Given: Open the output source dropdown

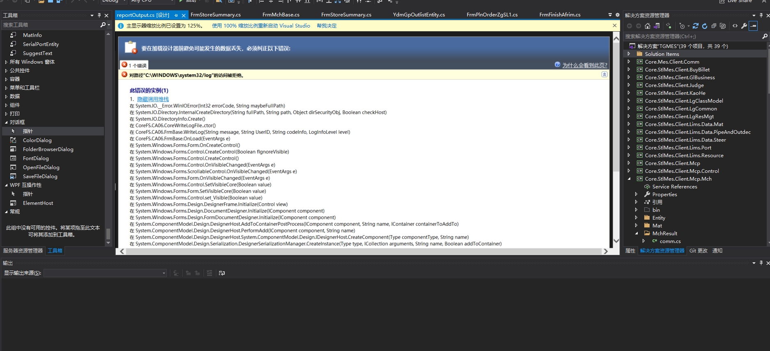Looking at the screenshot, I should tap(164, 273).
